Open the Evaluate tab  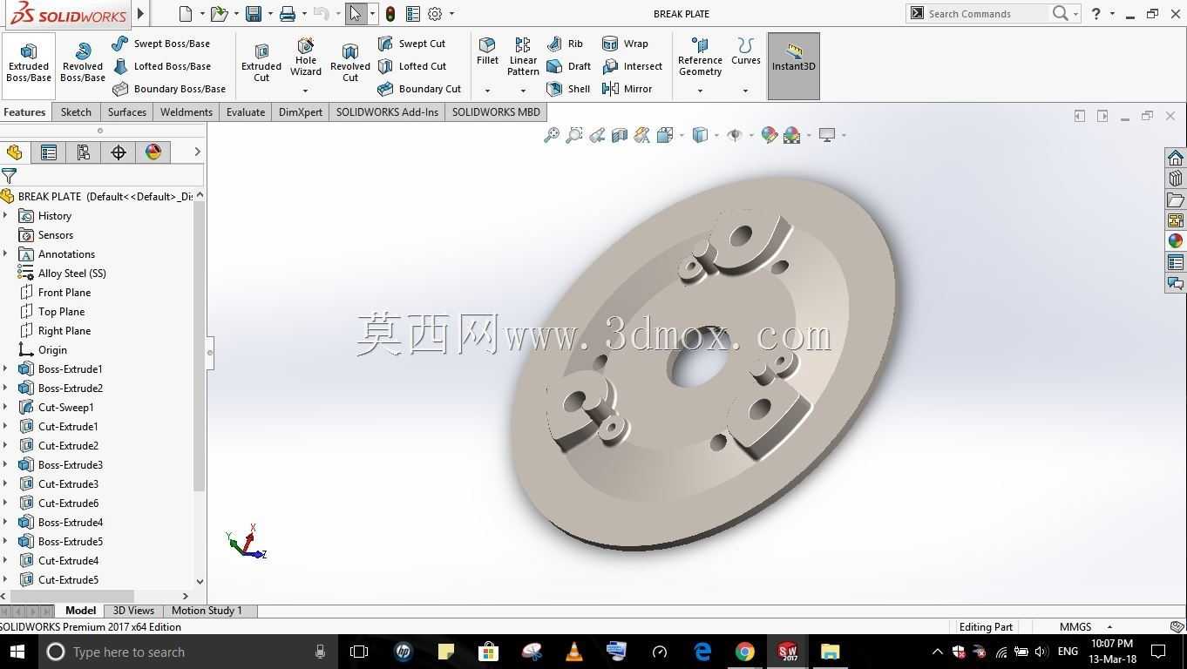246,112
